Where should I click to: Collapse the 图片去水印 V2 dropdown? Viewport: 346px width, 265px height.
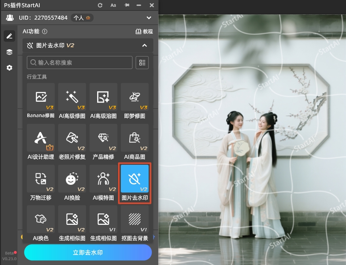(x=145, y=46)
